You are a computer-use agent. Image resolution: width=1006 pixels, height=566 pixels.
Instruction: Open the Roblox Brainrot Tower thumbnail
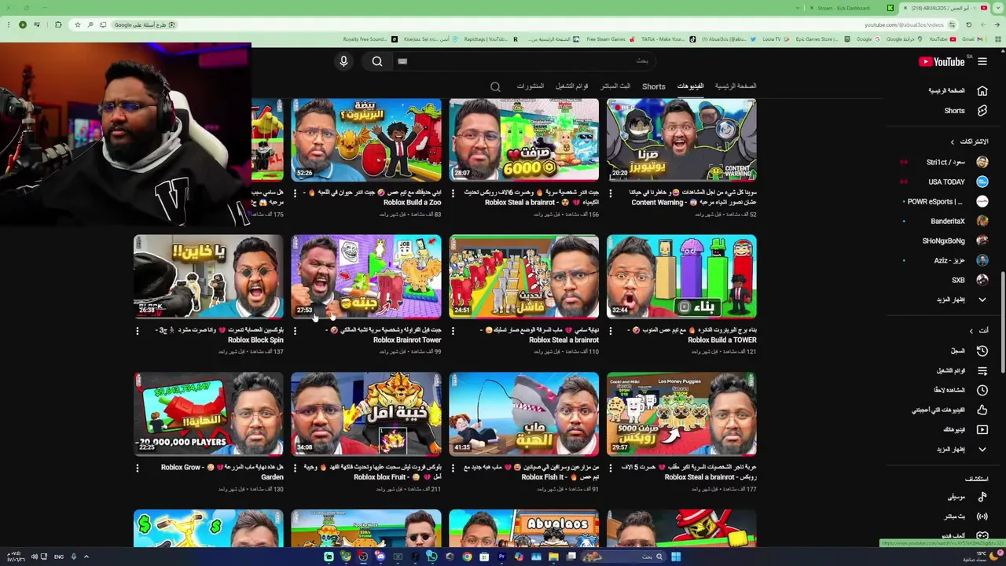[366, 277]
